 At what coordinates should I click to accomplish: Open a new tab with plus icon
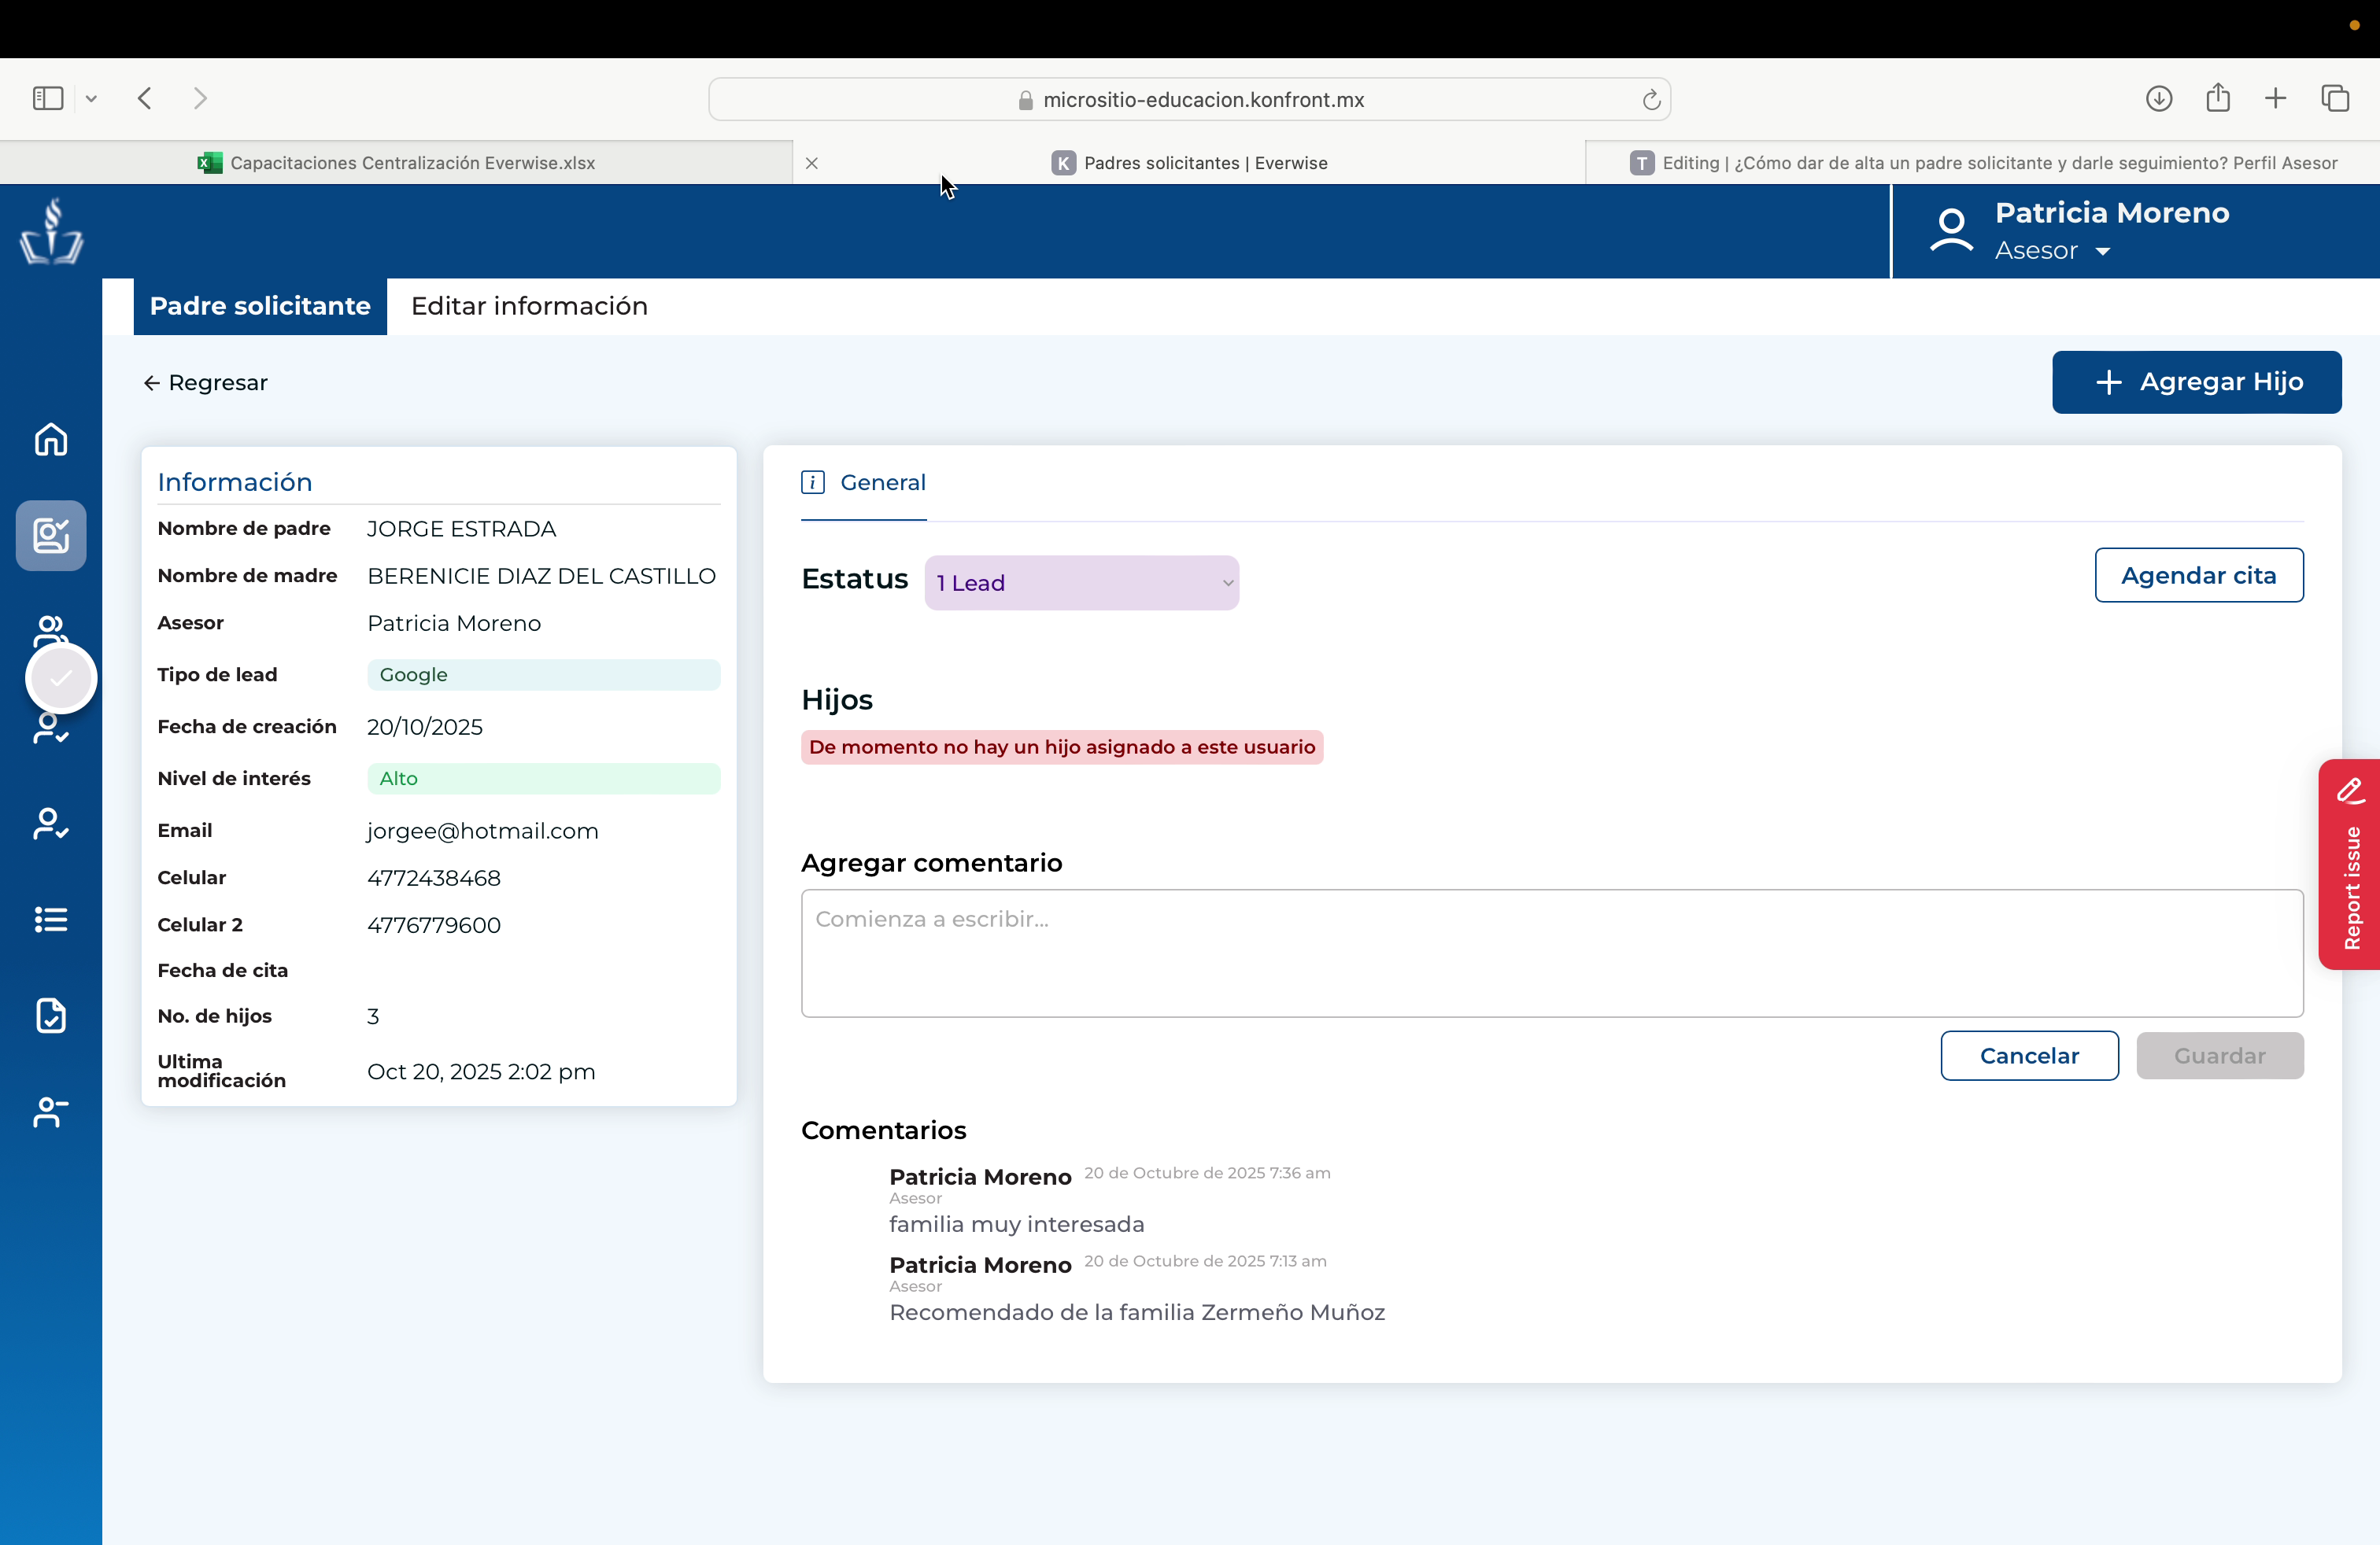click(2275, 98)
